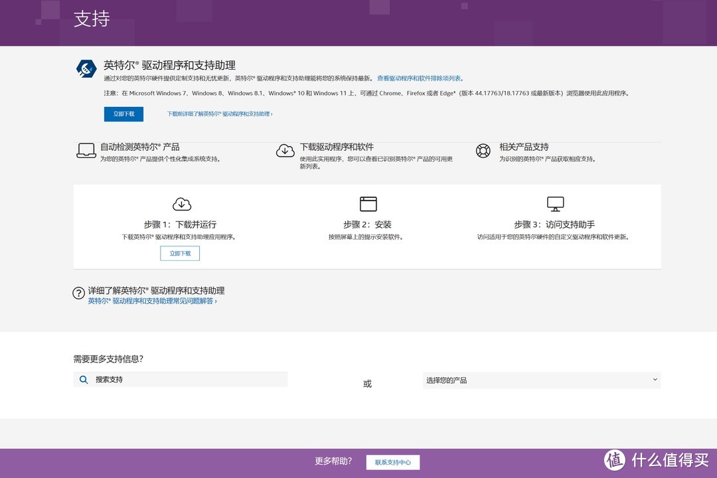
Task: Open the 选择您的产品 dropdown
Action: [x=542, y=380]
